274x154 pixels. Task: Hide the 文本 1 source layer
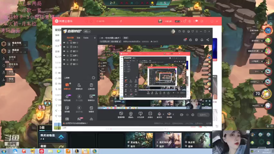pos(64,47)
